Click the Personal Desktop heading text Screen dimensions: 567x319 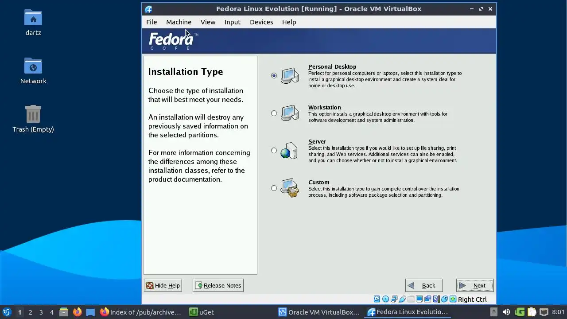[x=332, y=66]
